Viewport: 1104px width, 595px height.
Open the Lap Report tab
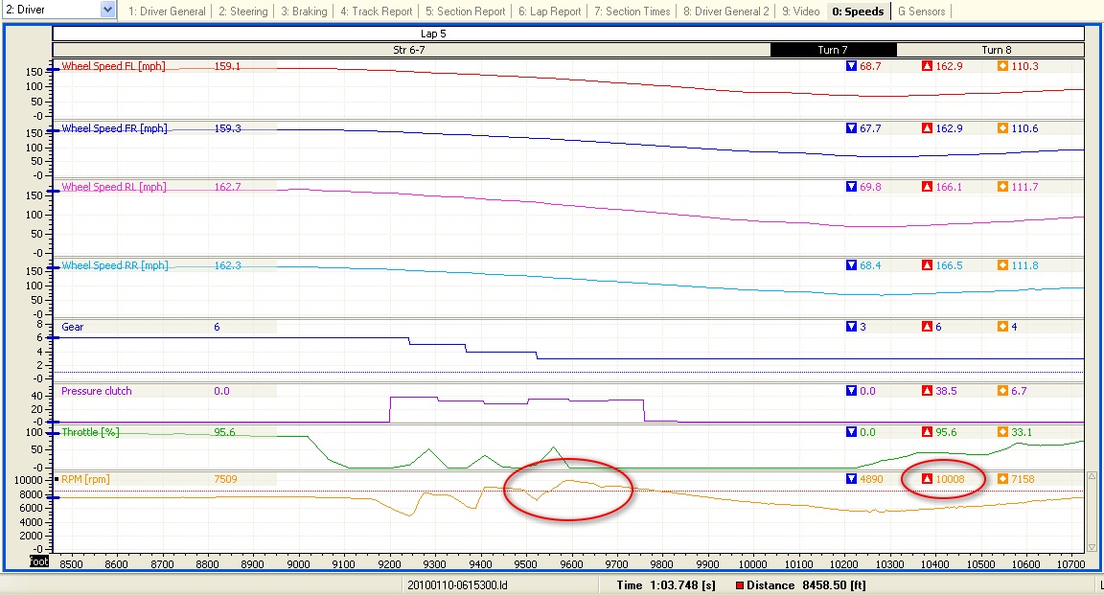[x=550, y=11]
